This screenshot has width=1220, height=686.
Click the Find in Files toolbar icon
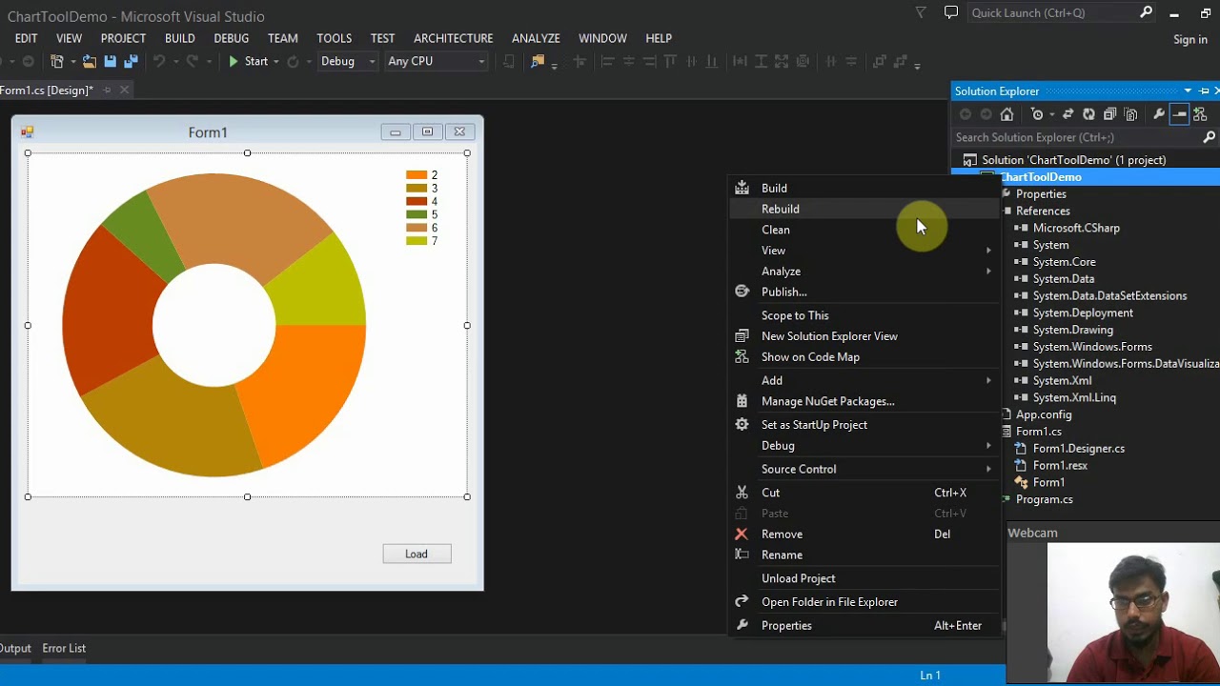538,61
